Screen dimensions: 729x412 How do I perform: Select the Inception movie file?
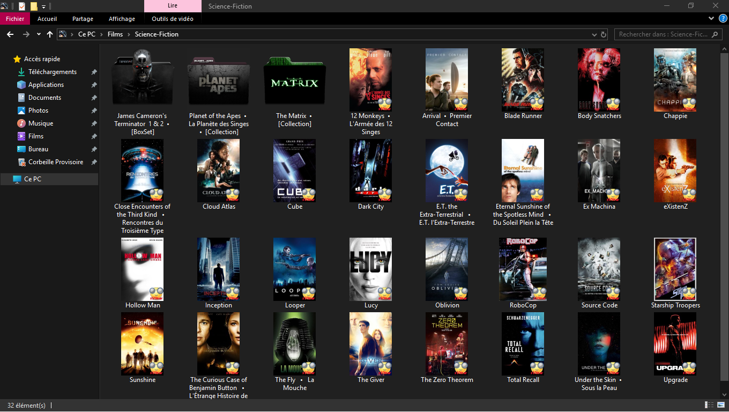coord(219,269)
